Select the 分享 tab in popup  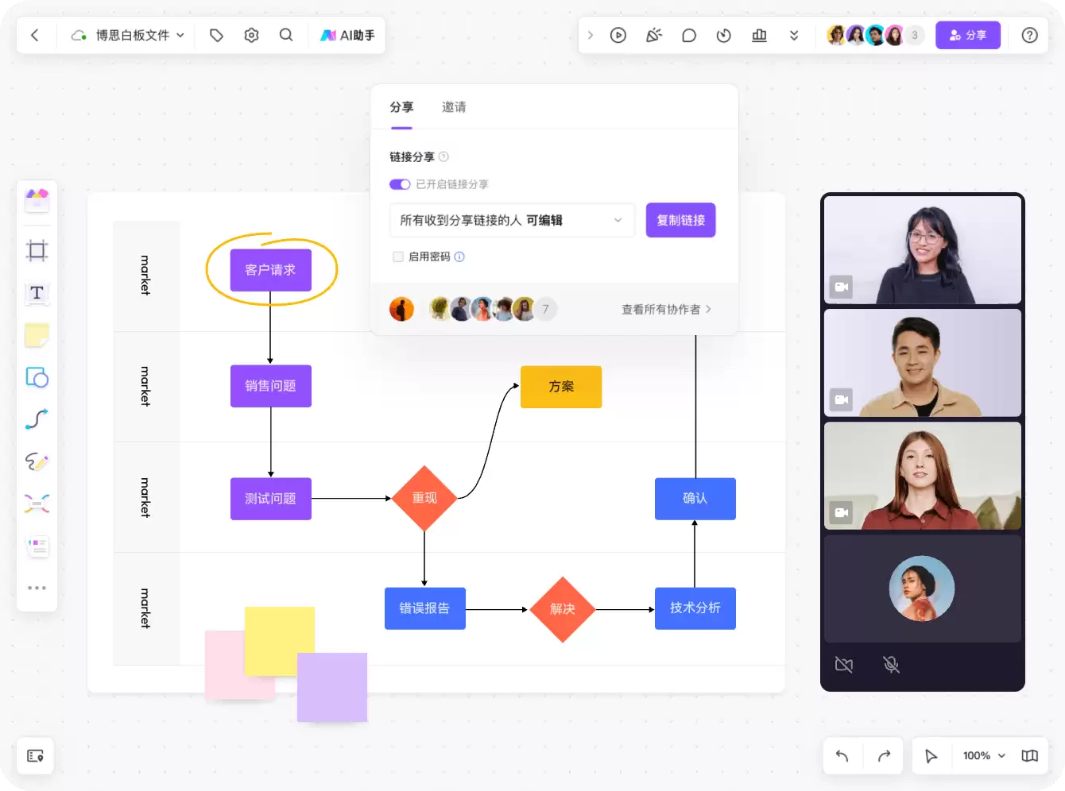tap(401, 107)
